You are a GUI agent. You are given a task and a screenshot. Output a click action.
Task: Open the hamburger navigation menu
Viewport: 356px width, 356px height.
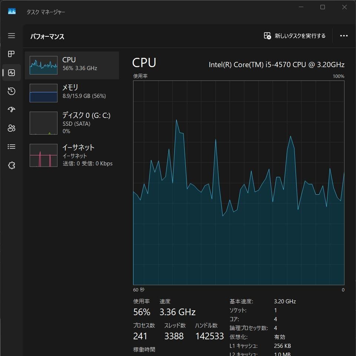pyautogui.click(x=11, y=36)
